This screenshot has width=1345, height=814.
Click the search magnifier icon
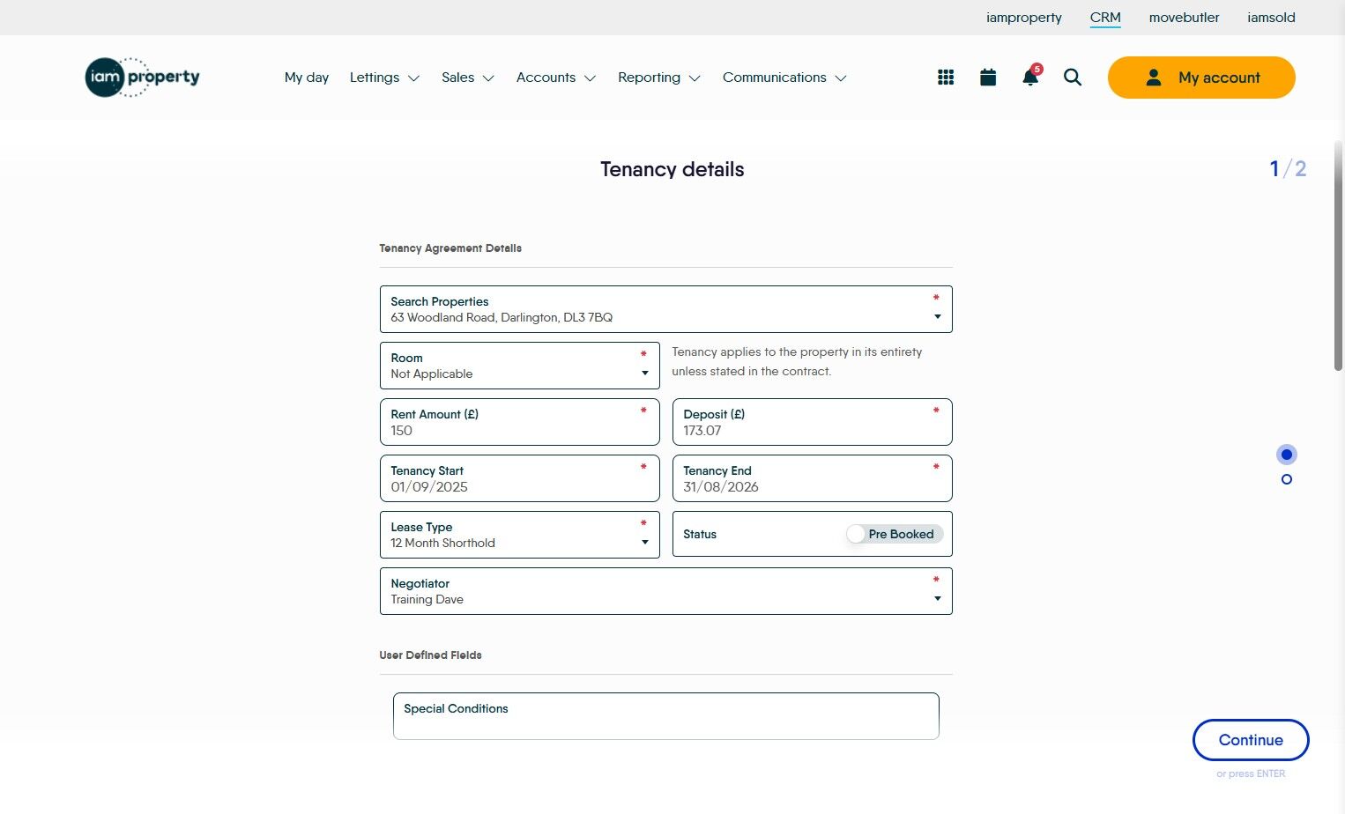click(1073, 78)
